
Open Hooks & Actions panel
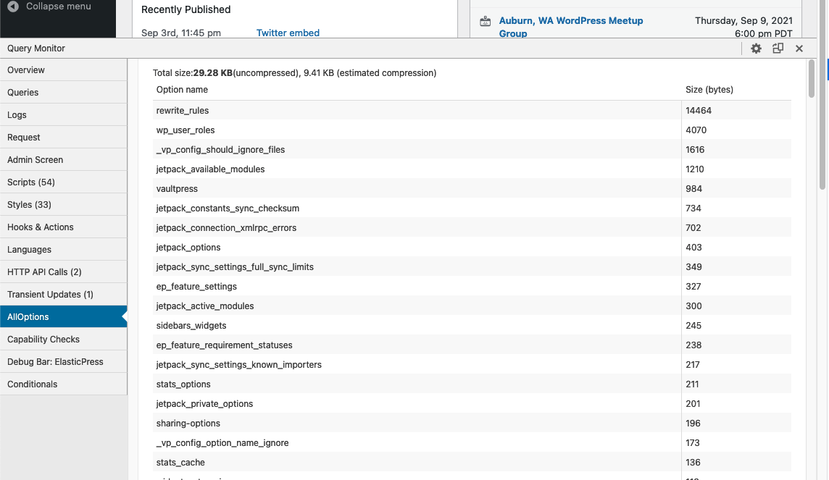click(x=41, y=227)
